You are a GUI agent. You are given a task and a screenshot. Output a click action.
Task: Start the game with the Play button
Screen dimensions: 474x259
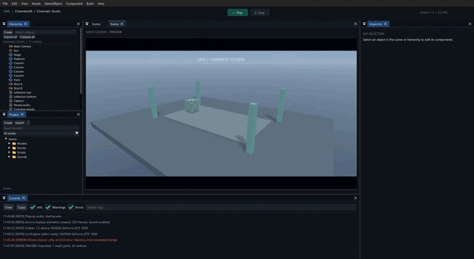238,13
